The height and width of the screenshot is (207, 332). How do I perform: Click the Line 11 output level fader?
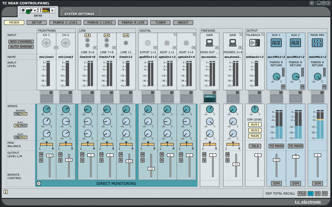pos(129,161)
